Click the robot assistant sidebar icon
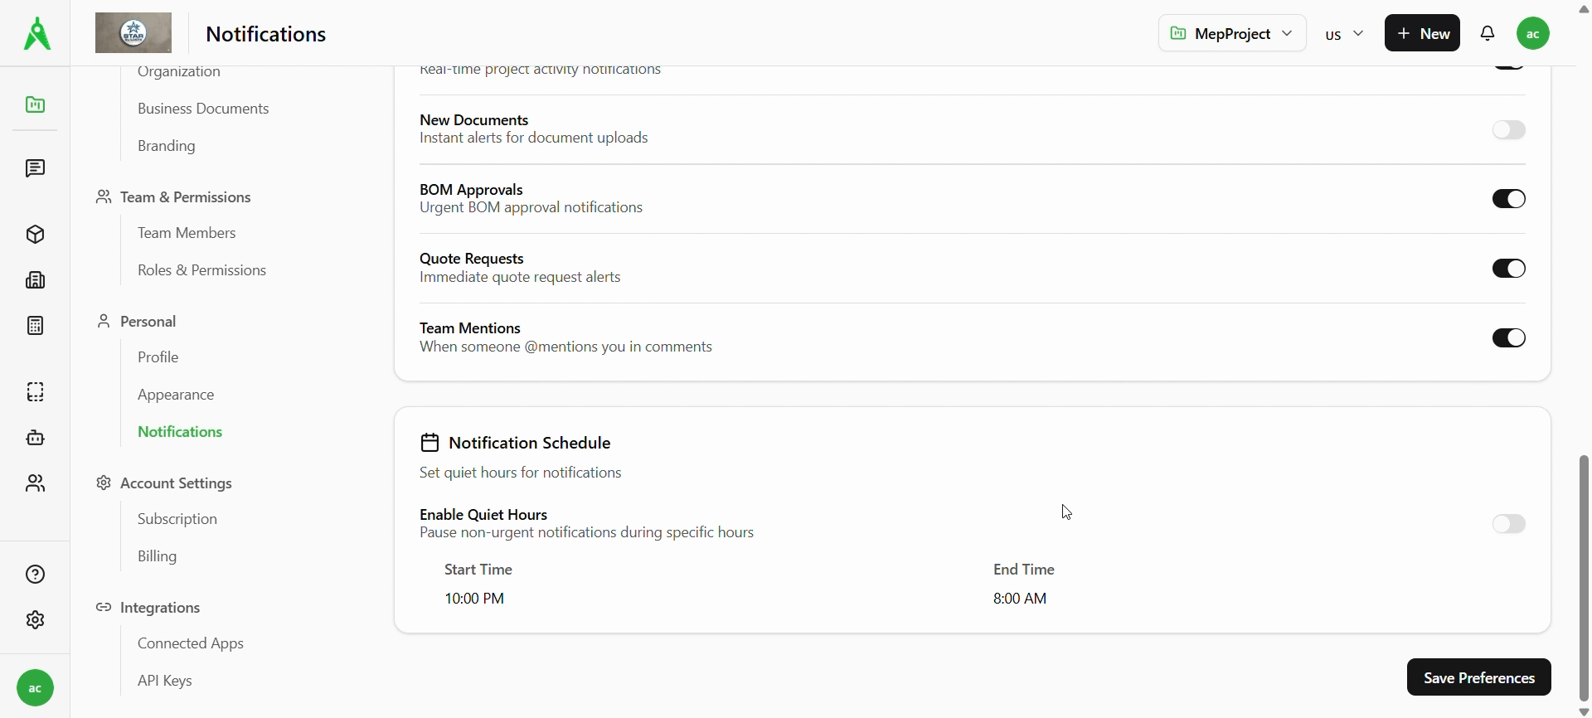 (35, 438)
